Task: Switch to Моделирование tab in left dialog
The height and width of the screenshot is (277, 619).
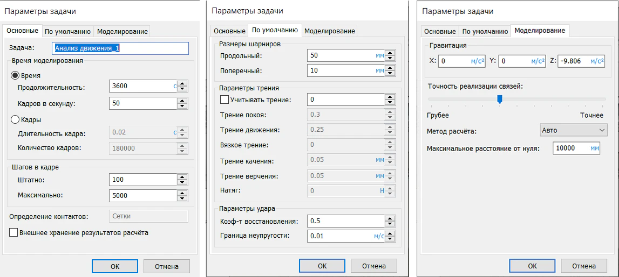Action: click(x=123, y=31)
